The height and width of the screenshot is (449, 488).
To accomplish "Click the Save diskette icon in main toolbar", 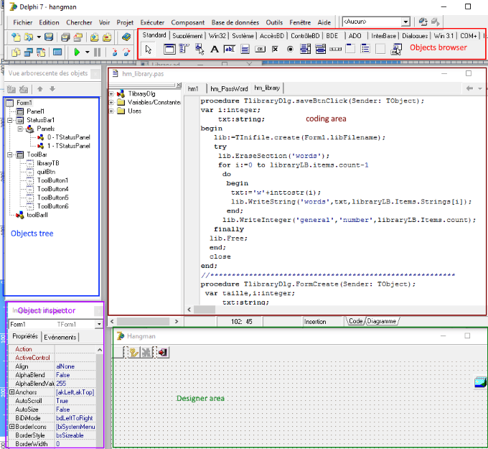I will (x=49, y=37).
